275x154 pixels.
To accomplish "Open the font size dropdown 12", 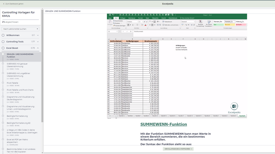I will point(141,22).
